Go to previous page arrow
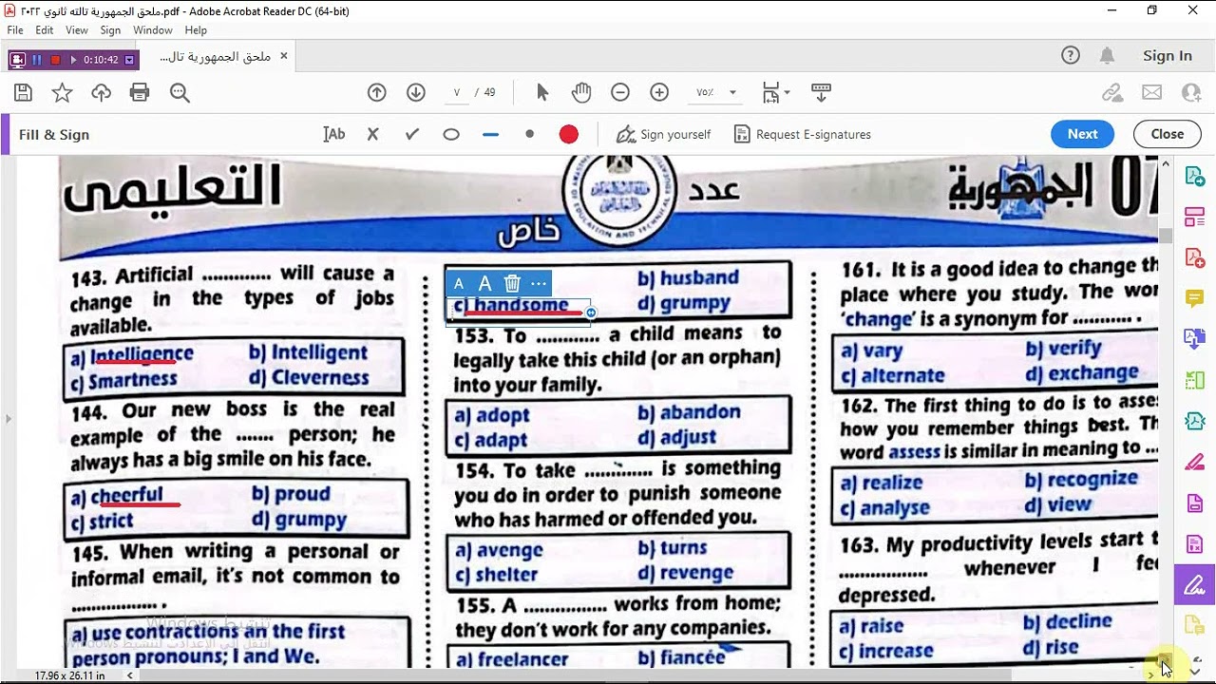1216x684 pixels. (x=377, y=92)
